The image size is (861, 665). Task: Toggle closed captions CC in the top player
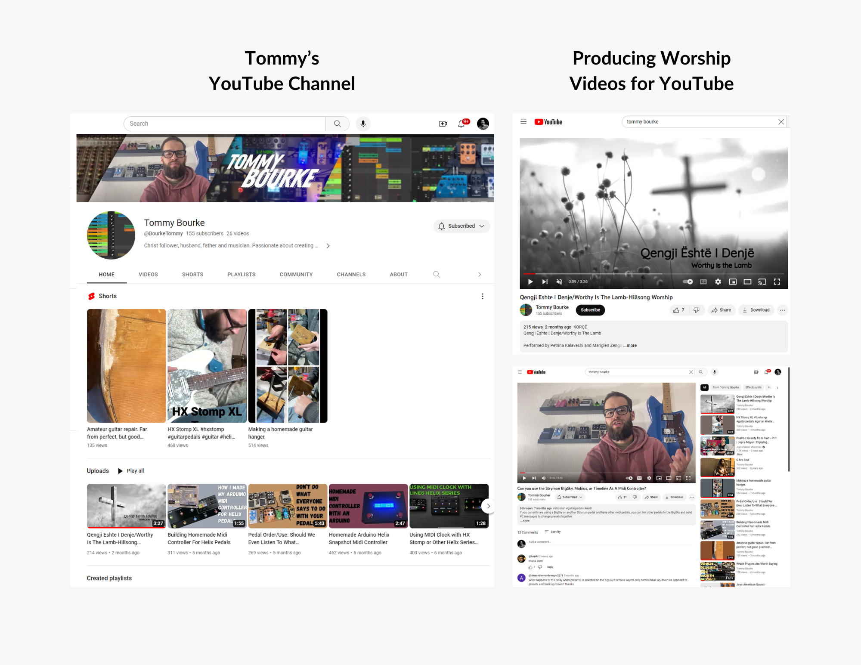point(703,282)
